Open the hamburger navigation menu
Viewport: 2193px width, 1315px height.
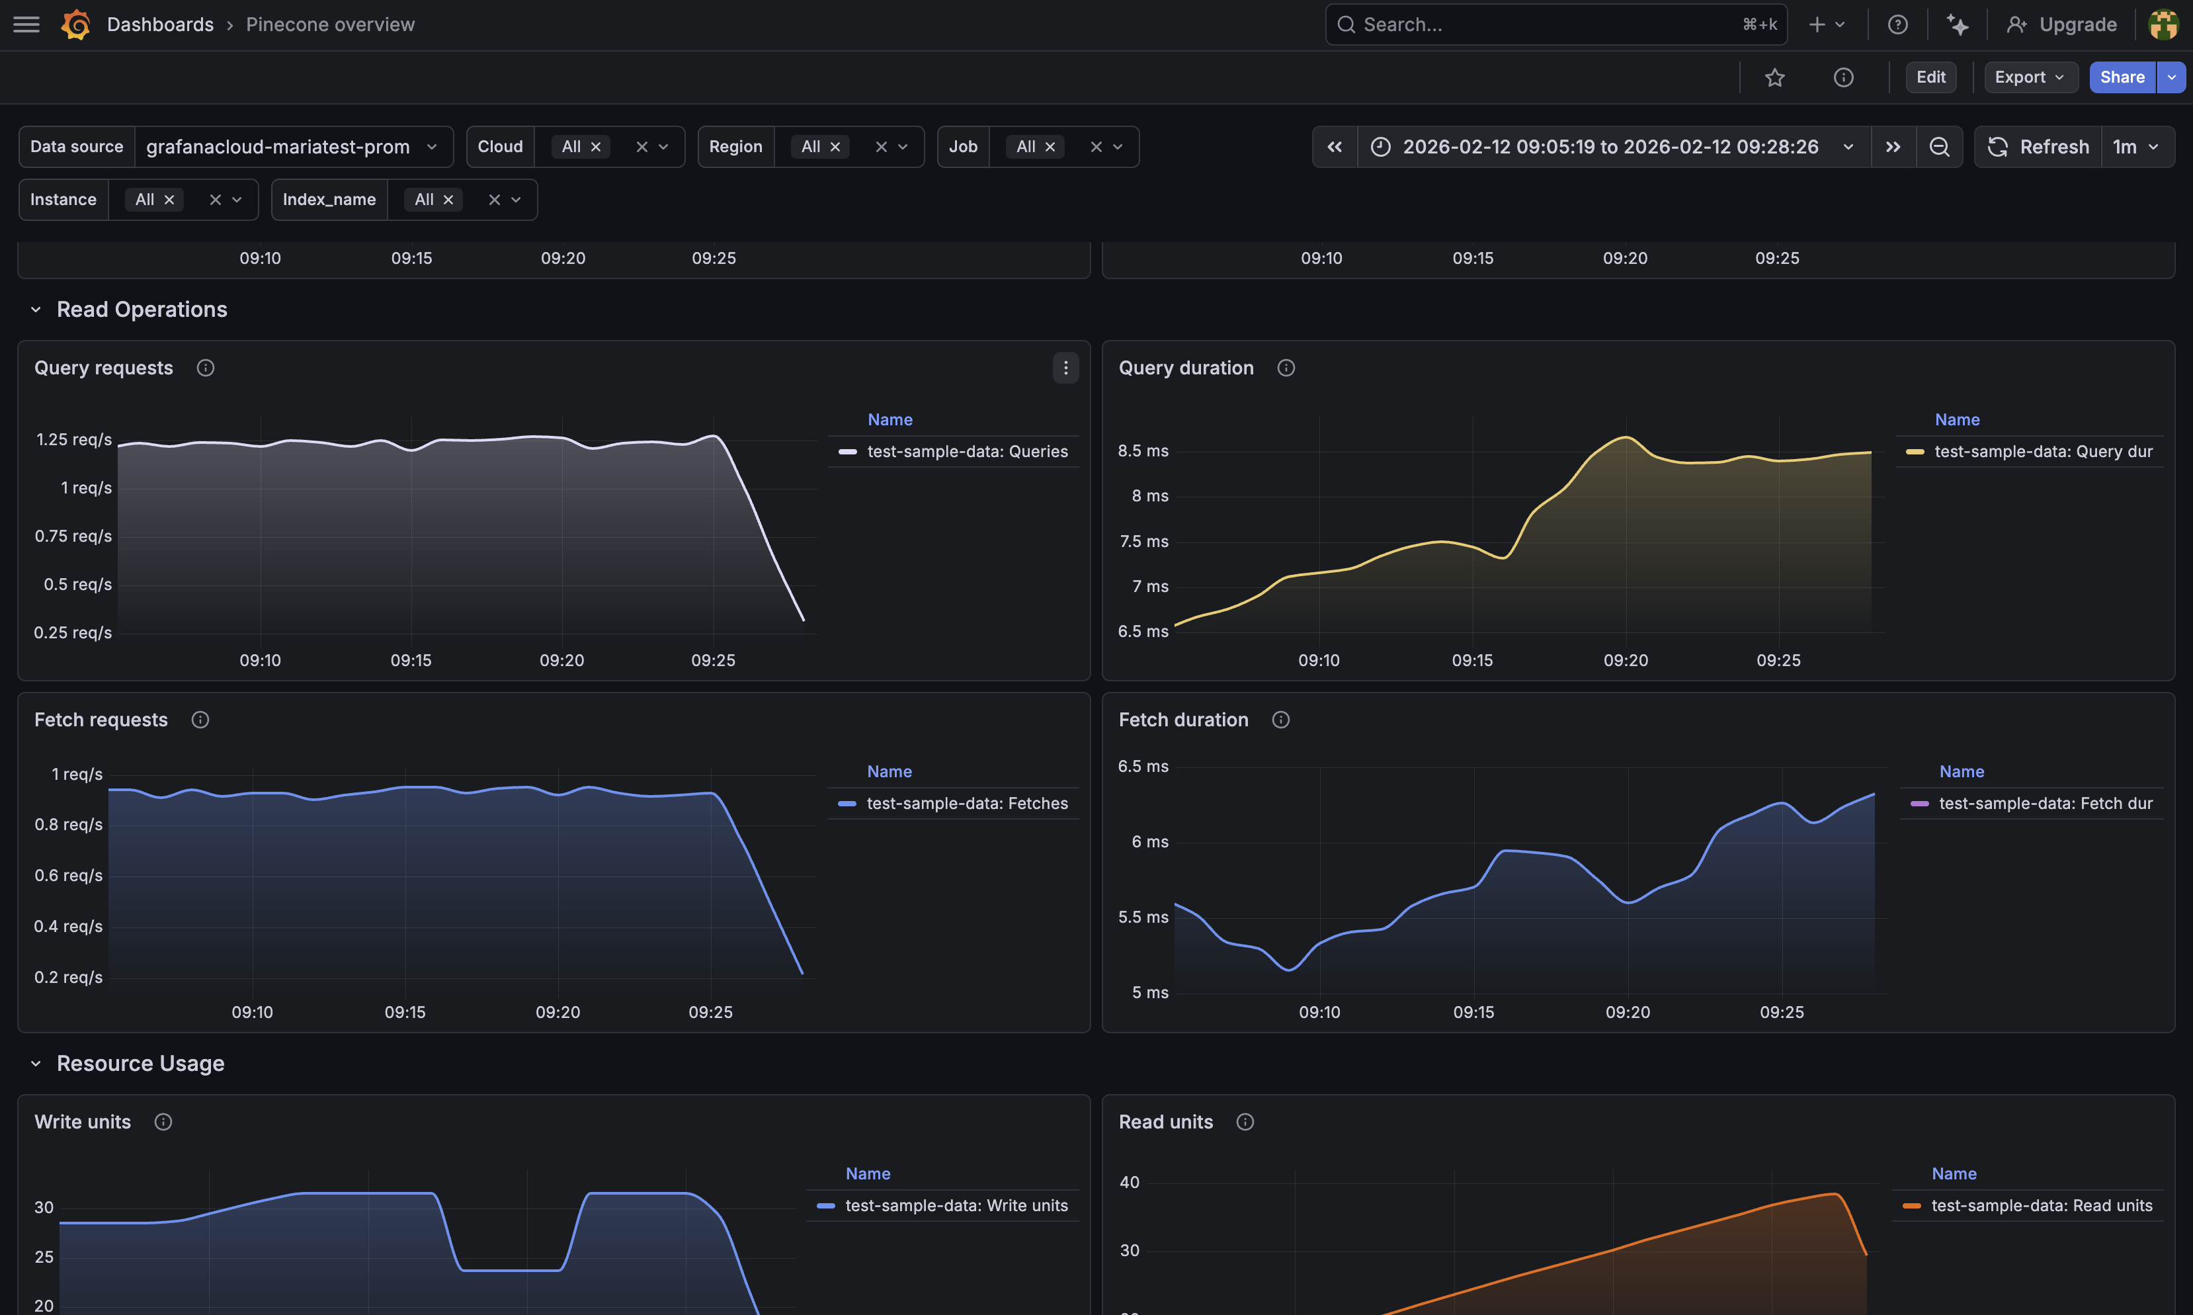(26, 25)
